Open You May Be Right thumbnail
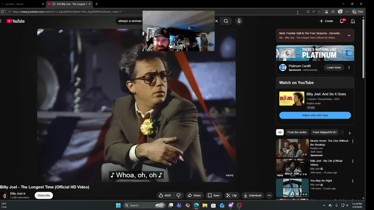 click(x=292, y=188)
